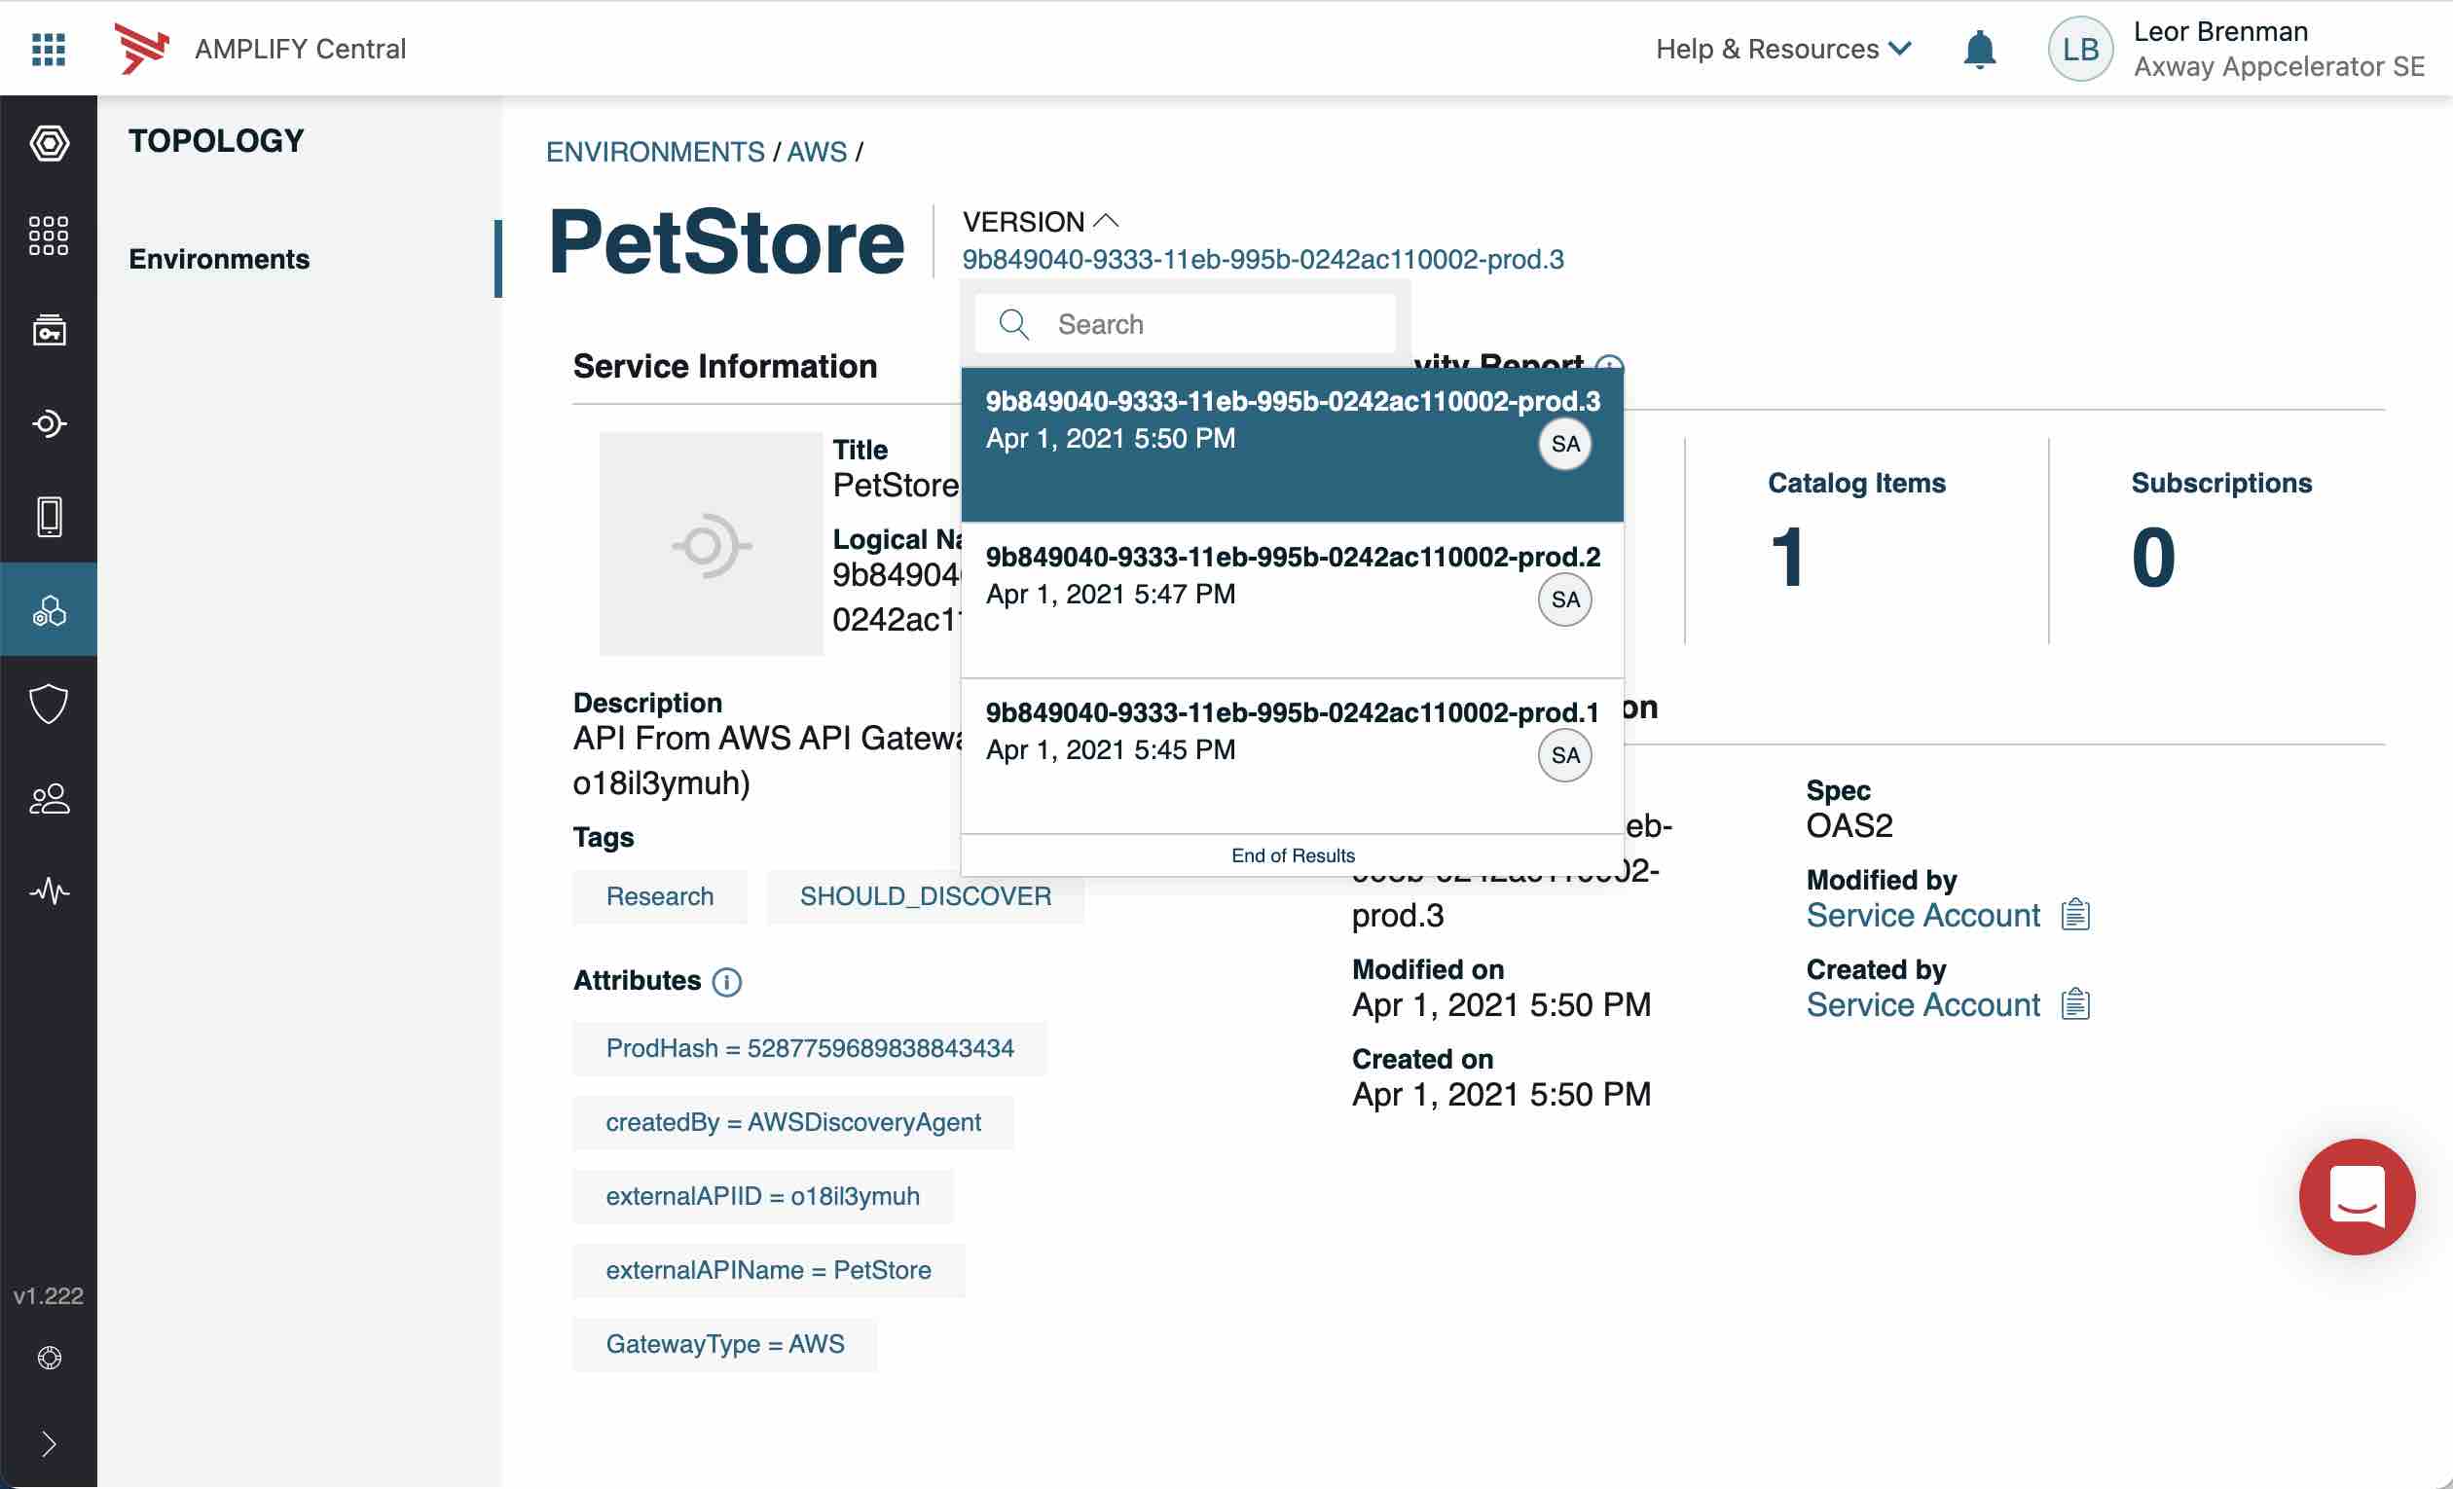This screenshot has height=1489, width=2453.
Task: Select the Topology sidebar icon
Action: [x=49, y=609]
